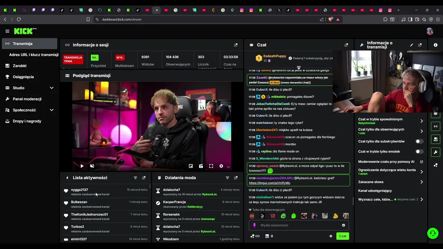This screenshot has height=249, width=443.
Task: Open the wrench settings icon in right sidebar
Action: point(435,152)
